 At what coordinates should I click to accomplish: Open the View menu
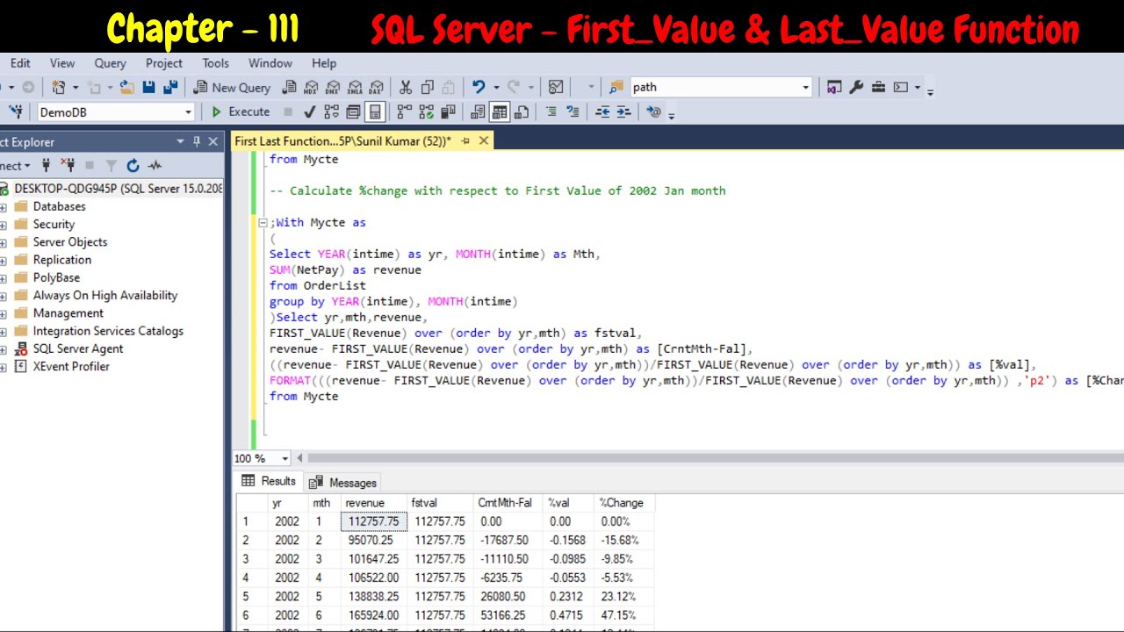pyautogui.click(x=62, y=63)
